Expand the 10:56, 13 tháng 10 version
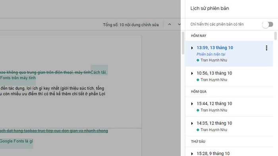This screenshot has width=278, height=156. (x=192, y=73)
